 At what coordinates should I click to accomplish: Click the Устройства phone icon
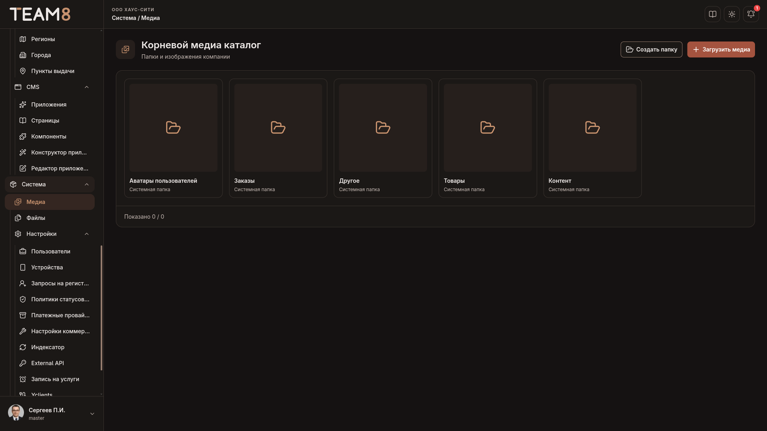coord(23,267)
